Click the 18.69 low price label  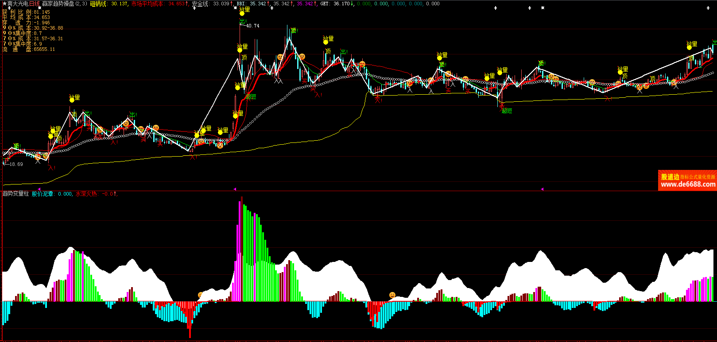16,164
